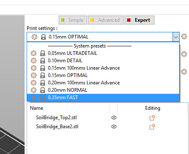Click the second orange gear icon on right edge
The width and height of the screenshot is (189, 154).
pyautogui.click(x=184, y=54)
